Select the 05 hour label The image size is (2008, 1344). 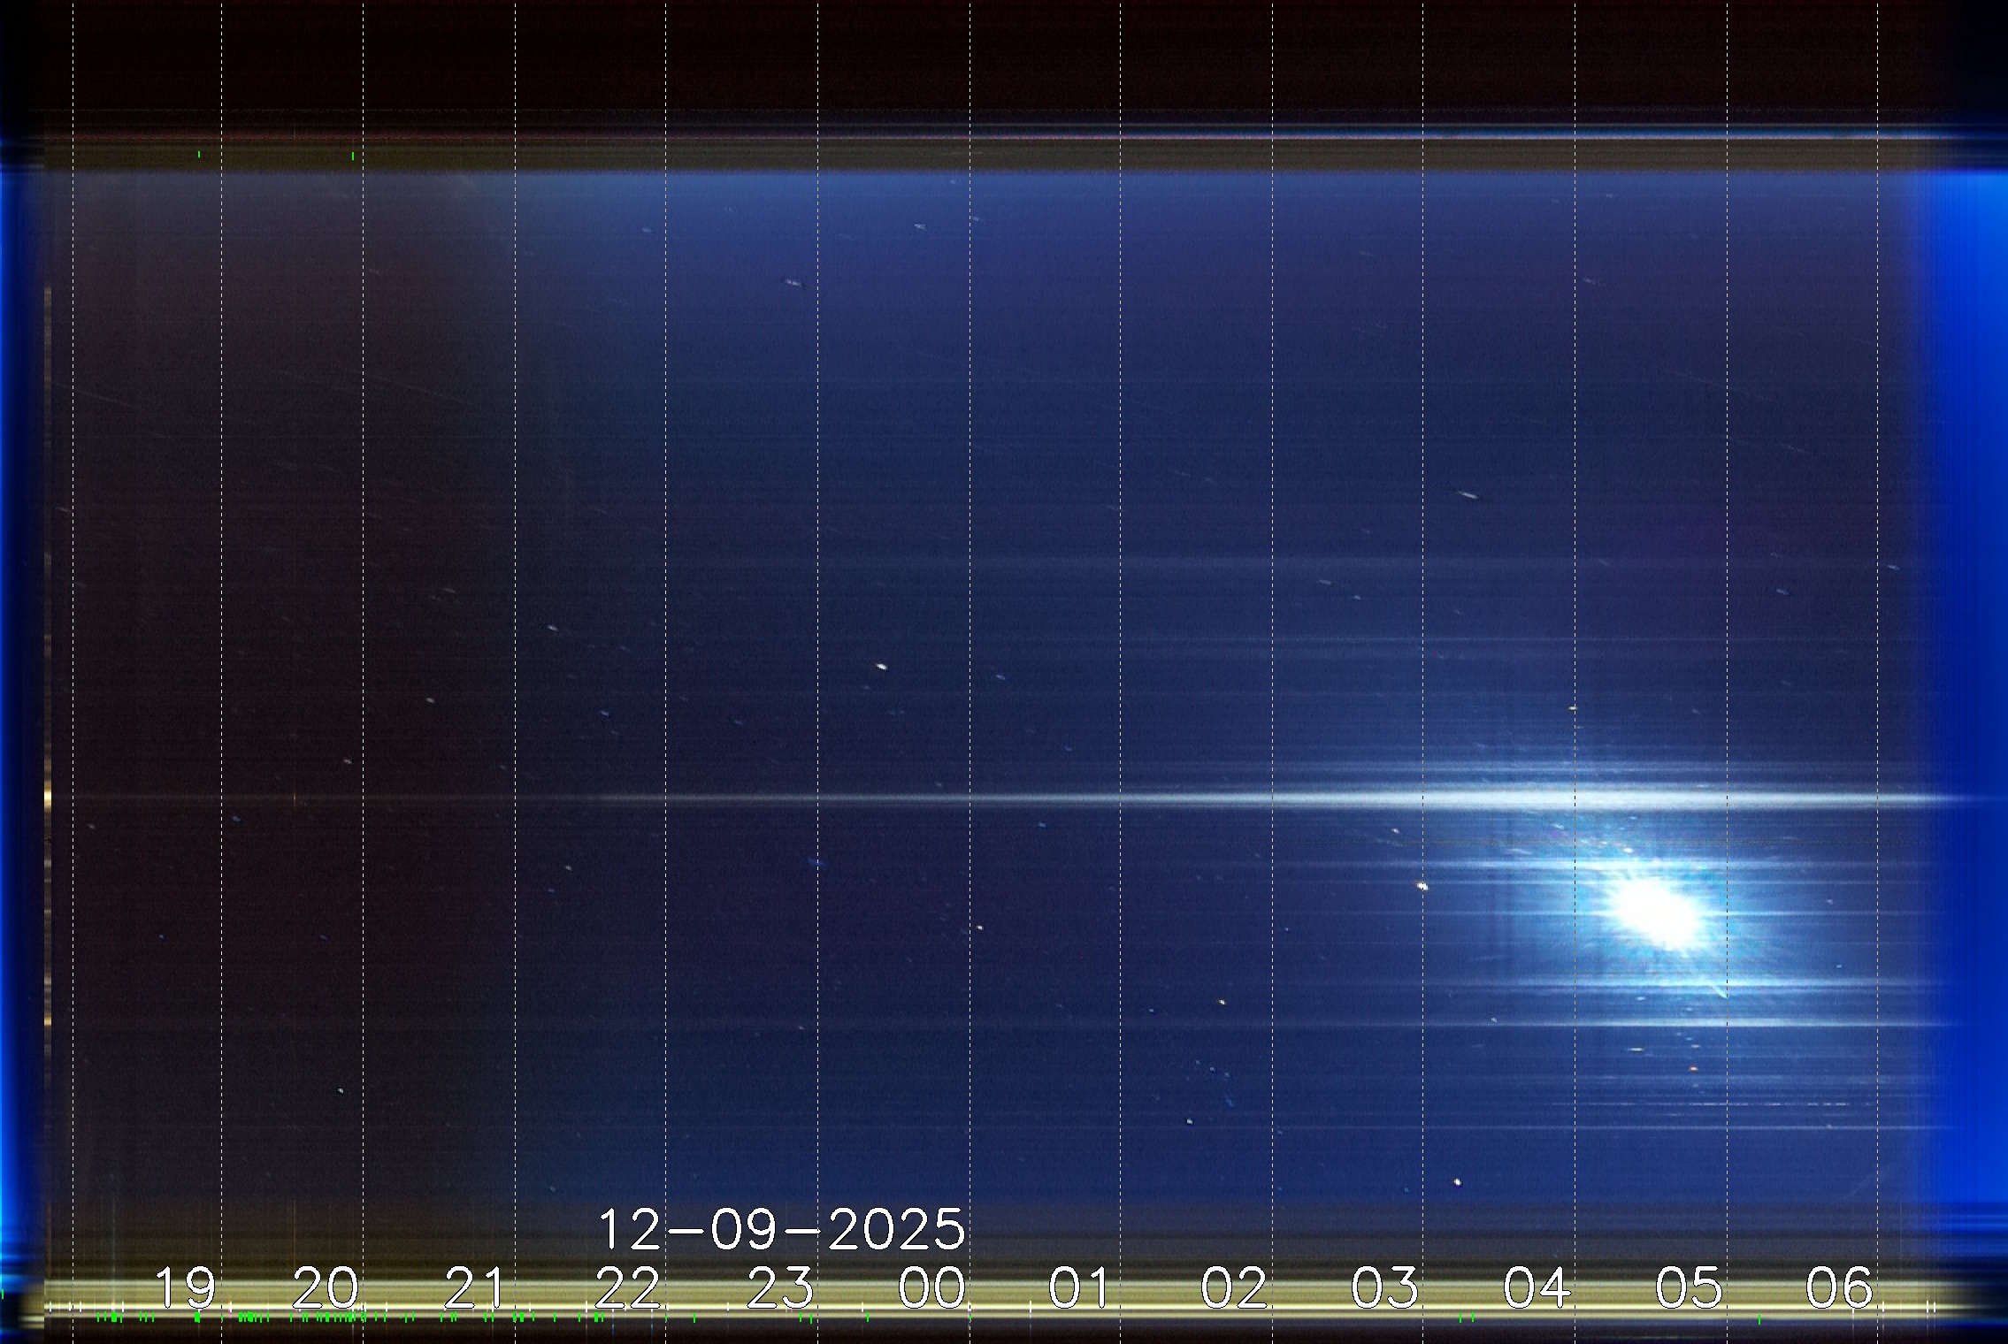(1689, 1287)
